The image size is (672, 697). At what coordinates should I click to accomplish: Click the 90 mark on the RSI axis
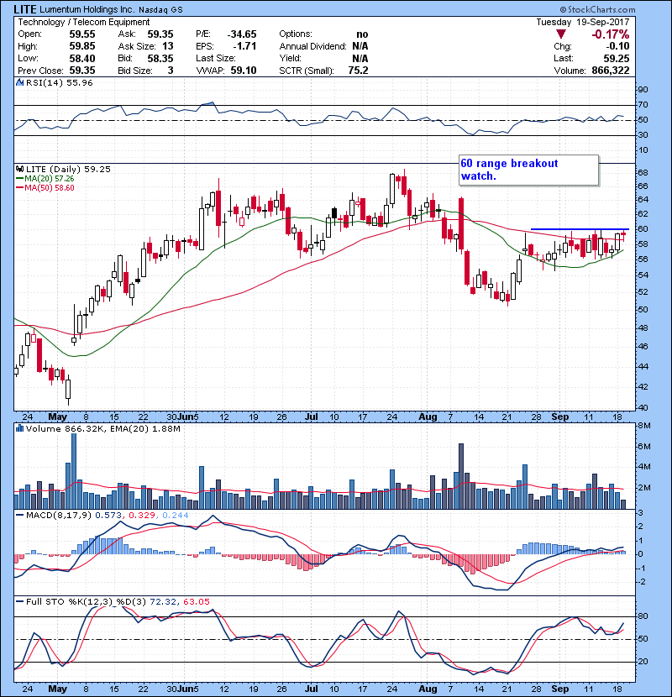[643, 89]
